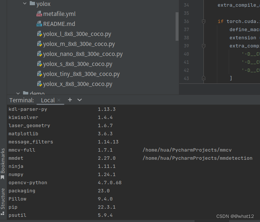Toggle code fold at line 36
This screenshot has height=222, width=260.
click(x=203, y=21)
